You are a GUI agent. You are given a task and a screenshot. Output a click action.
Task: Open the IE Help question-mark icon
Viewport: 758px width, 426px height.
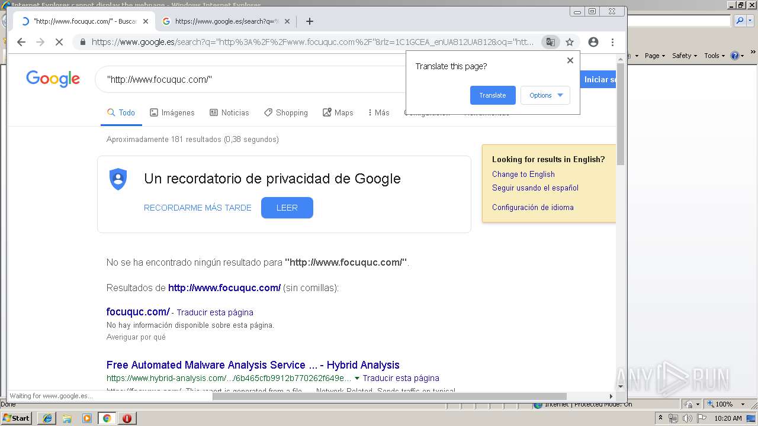[x=735, y=56]
